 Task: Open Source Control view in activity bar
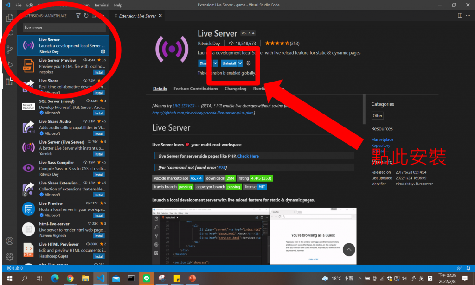click(9, 49)
